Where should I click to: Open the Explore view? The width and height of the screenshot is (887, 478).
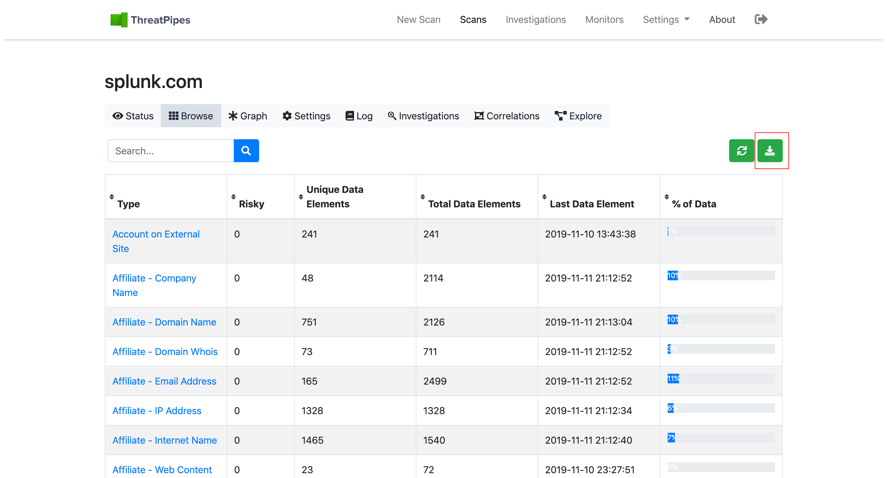[578, 116]
